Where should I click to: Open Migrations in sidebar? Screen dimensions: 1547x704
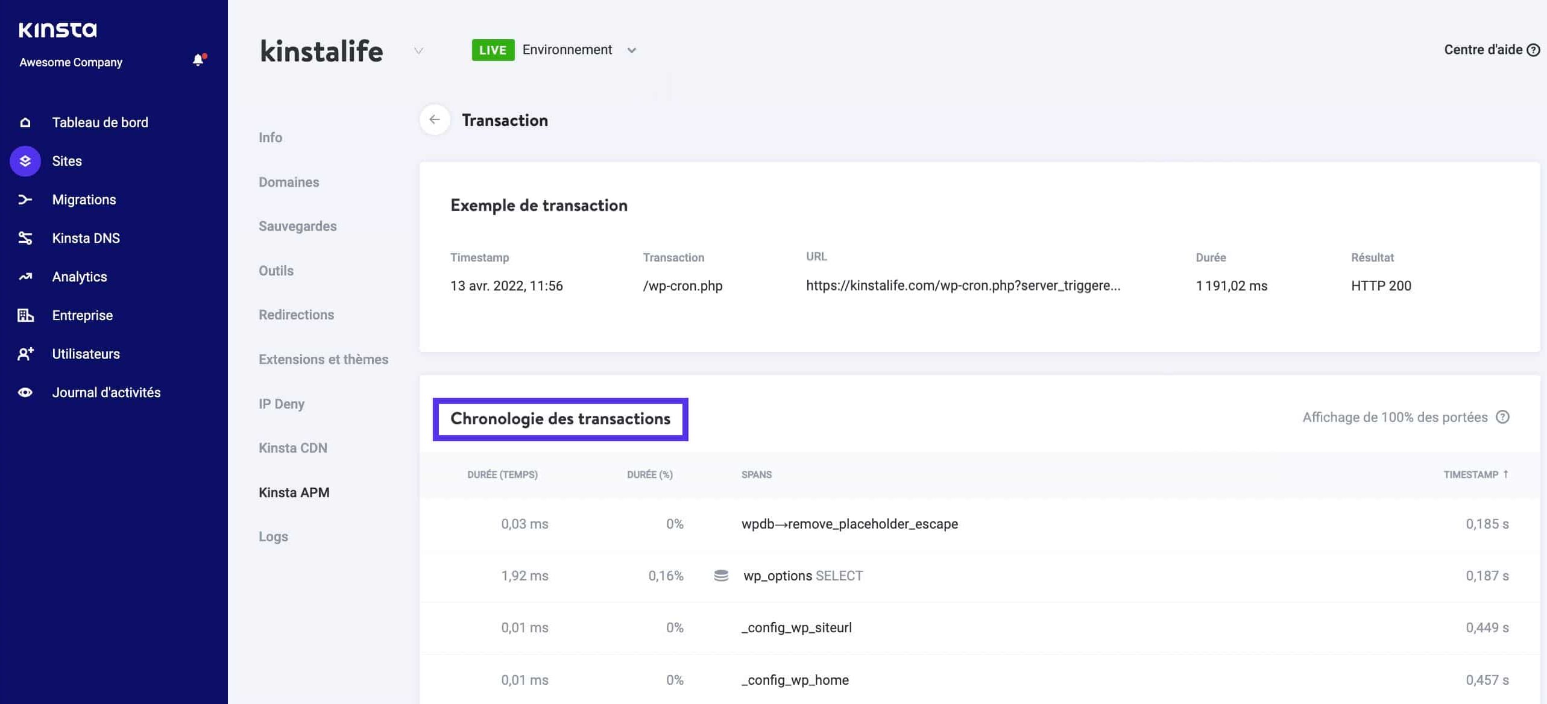pyautogui.click(x=84, y=200)
